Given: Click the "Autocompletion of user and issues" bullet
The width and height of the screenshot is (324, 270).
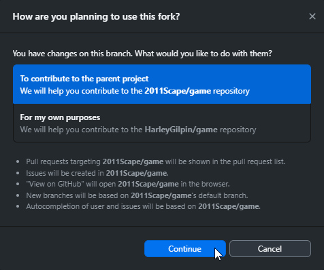Looking at the screenshot, I should click(143, 206).
